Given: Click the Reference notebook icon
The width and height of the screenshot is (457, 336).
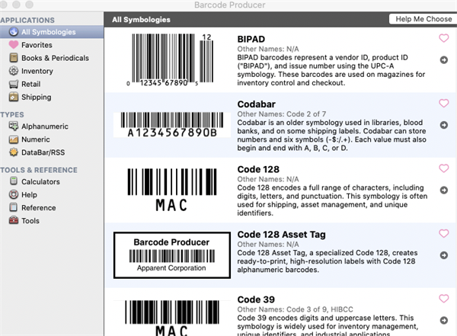Looking at the screenshot, I should [14, 207].
